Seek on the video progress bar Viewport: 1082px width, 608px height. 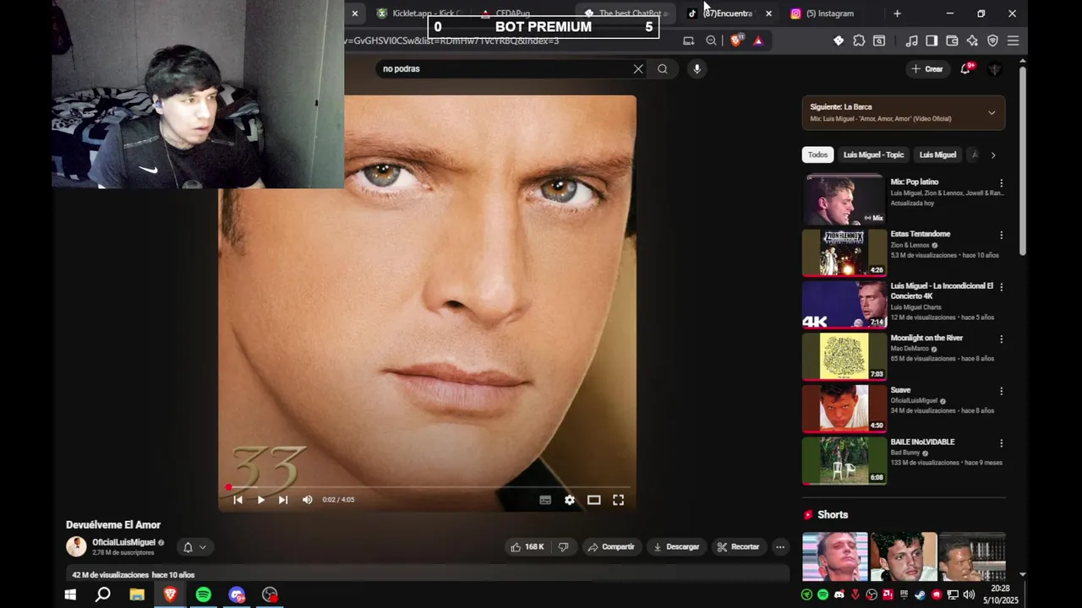tap(427, 487)
